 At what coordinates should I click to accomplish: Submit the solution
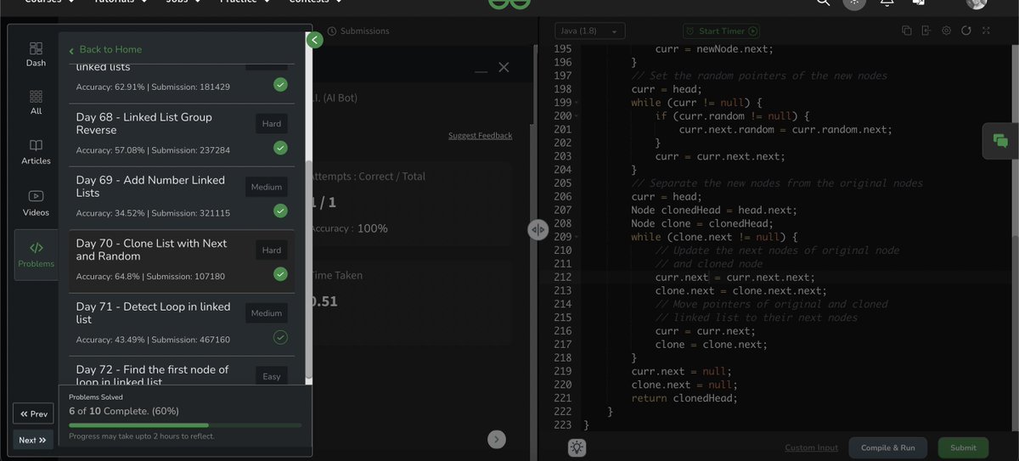[x=963, y=447]
